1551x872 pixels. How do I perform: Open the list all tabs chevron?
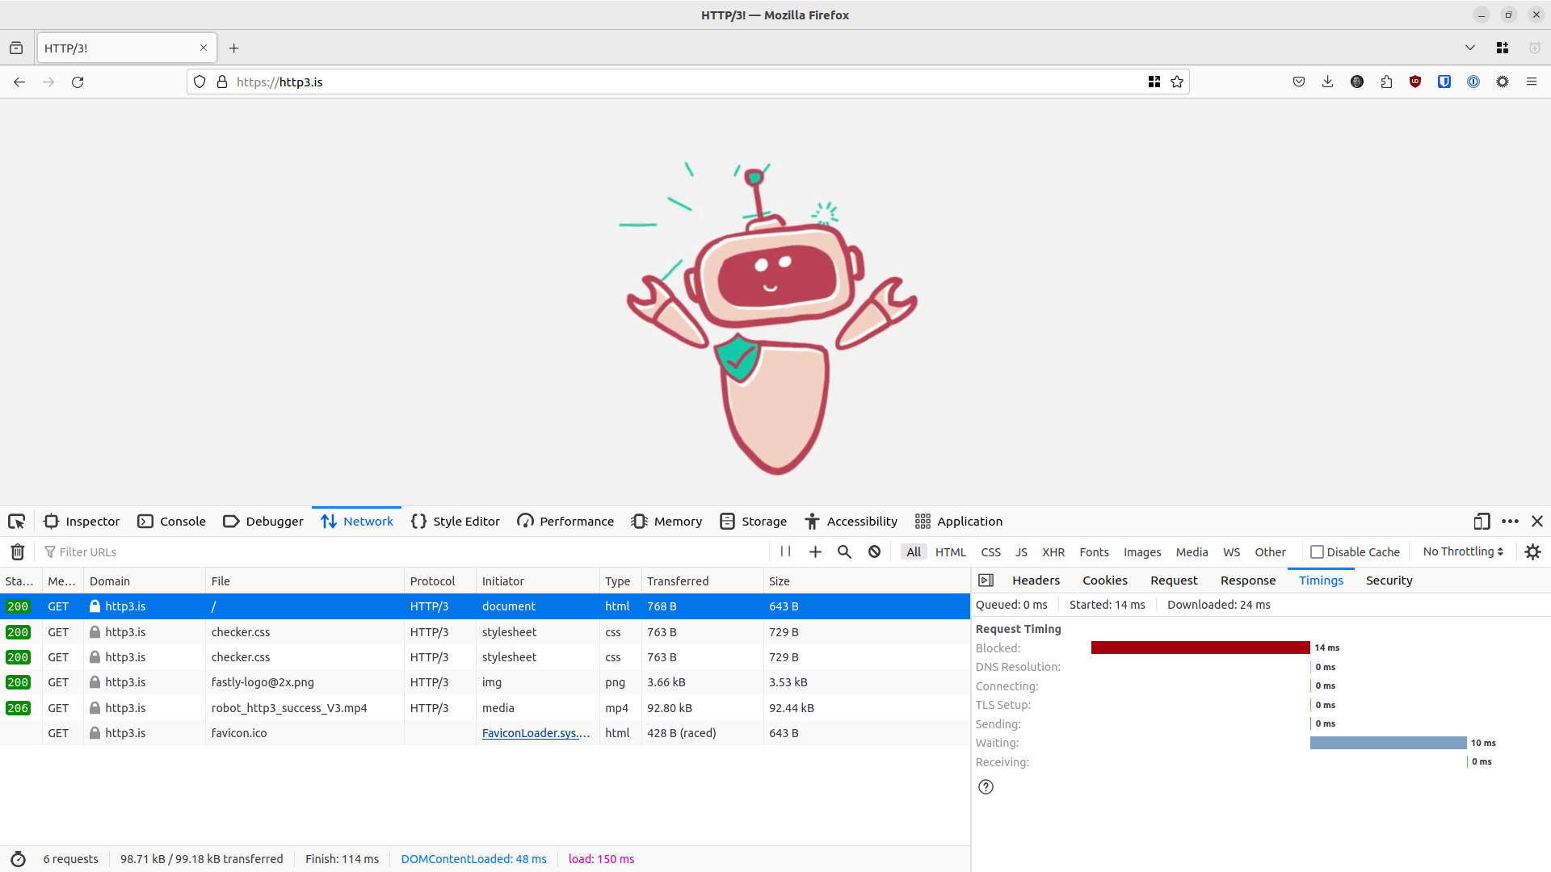[1470, 48]
